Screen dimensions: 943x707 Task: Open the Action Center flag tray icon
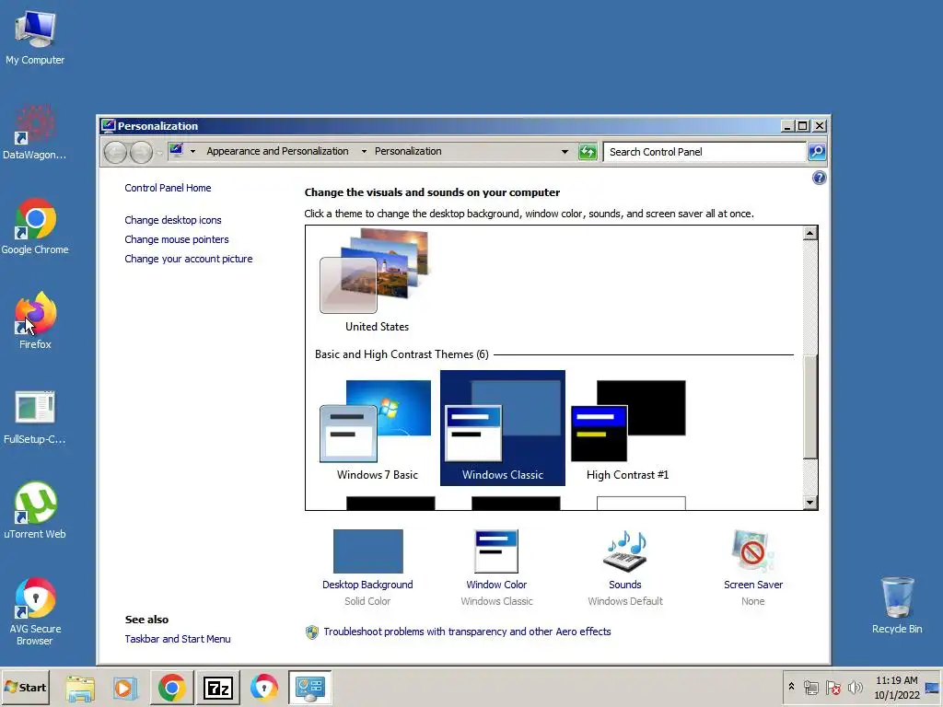tap(832, 687)
